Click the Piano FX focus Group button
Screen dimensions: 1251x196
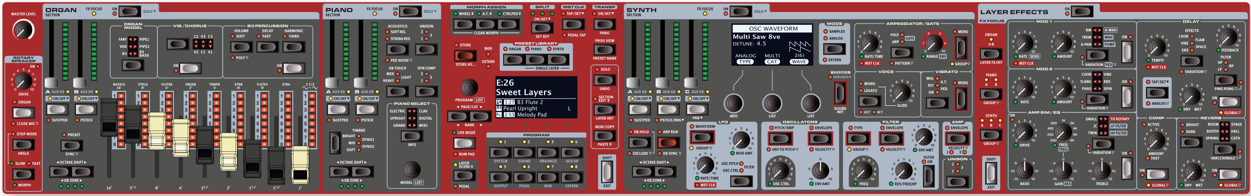[991, 94]
